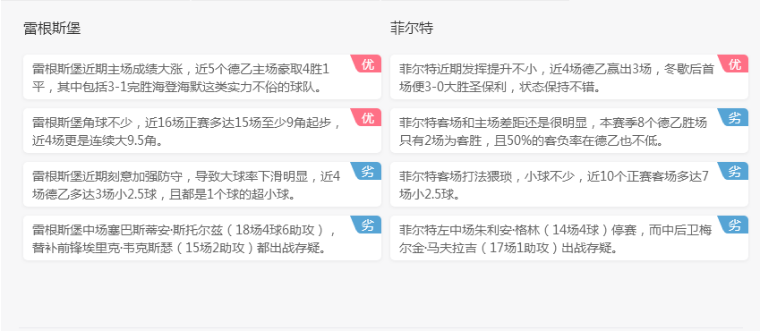Screen dimensions: 760x331
Task: Click the 优 badge on Regensburg home record card
Action: click(367, 64)
